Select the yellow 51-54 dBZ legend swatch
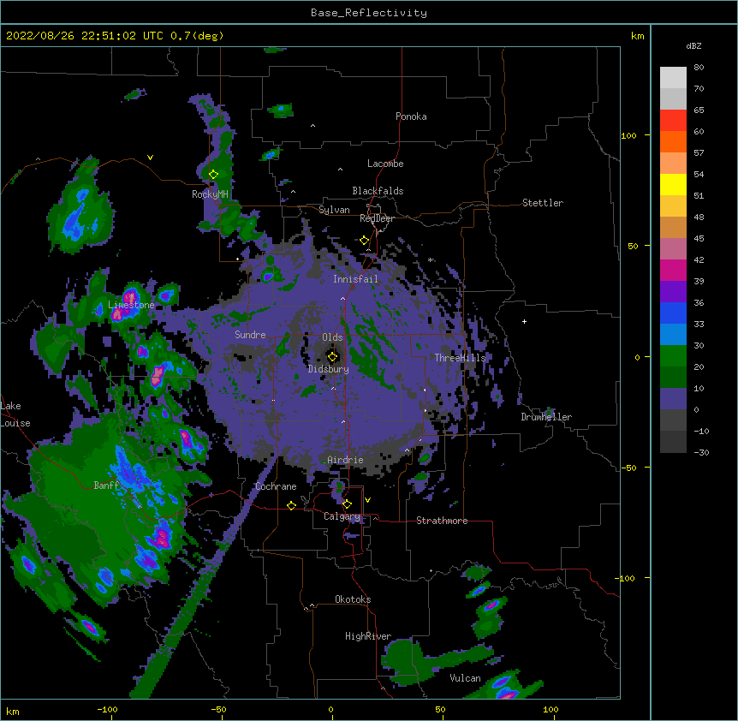The width and height of the screenshot is (738, 721). point(673,184)
